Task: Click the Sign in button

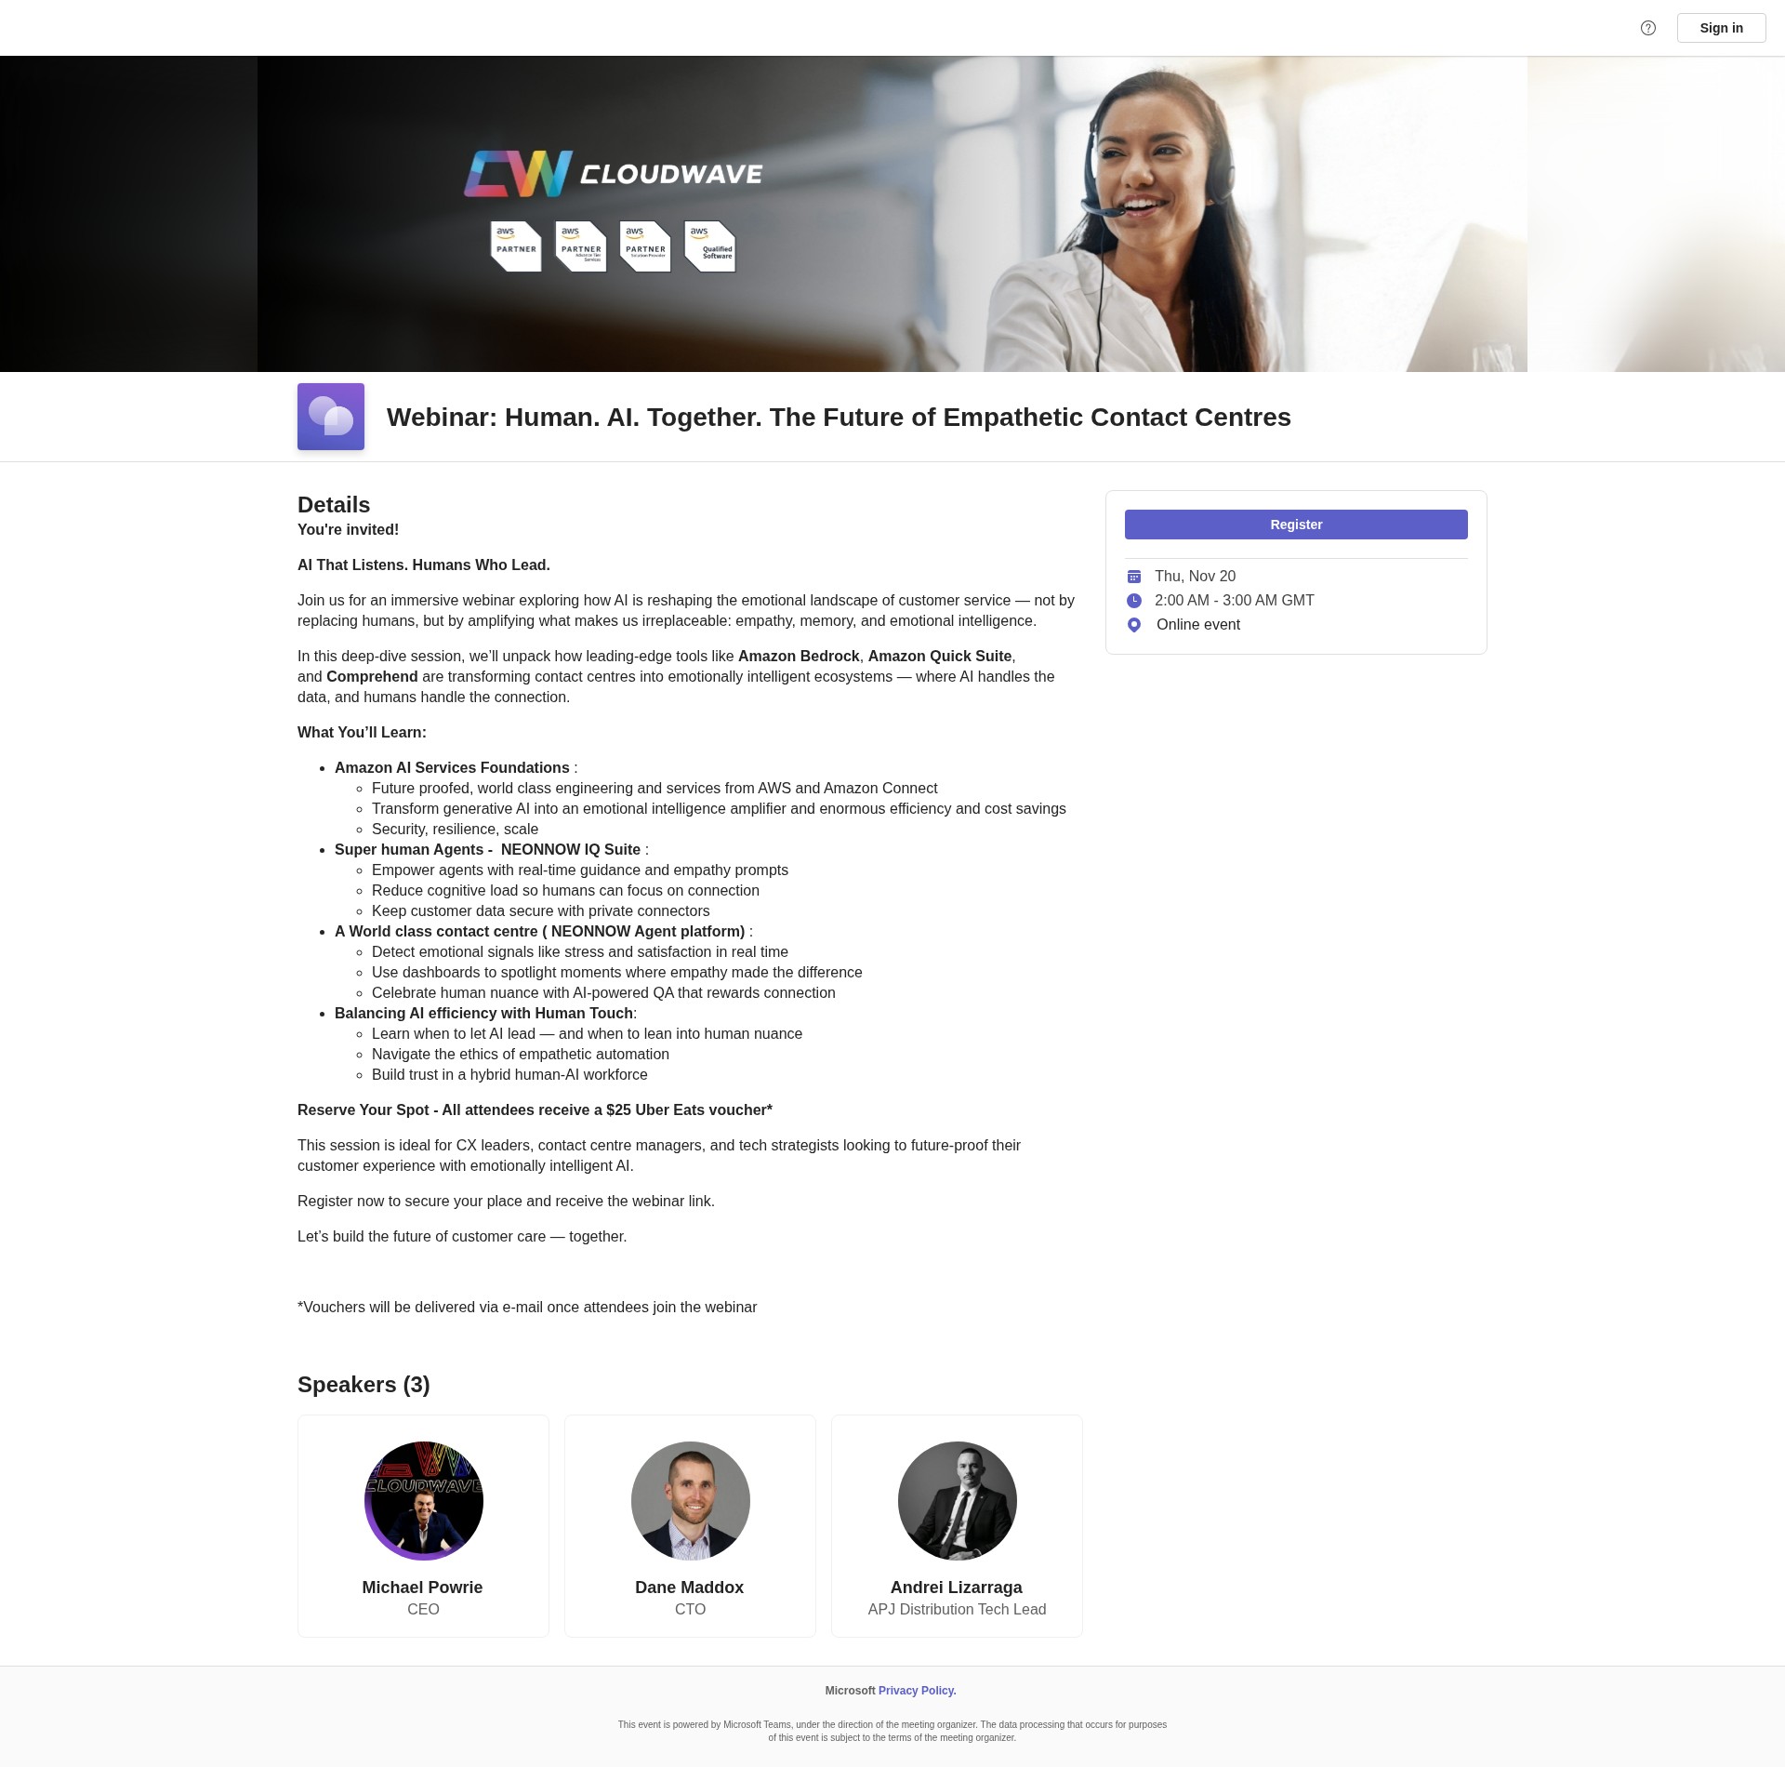Action: 1721,28
